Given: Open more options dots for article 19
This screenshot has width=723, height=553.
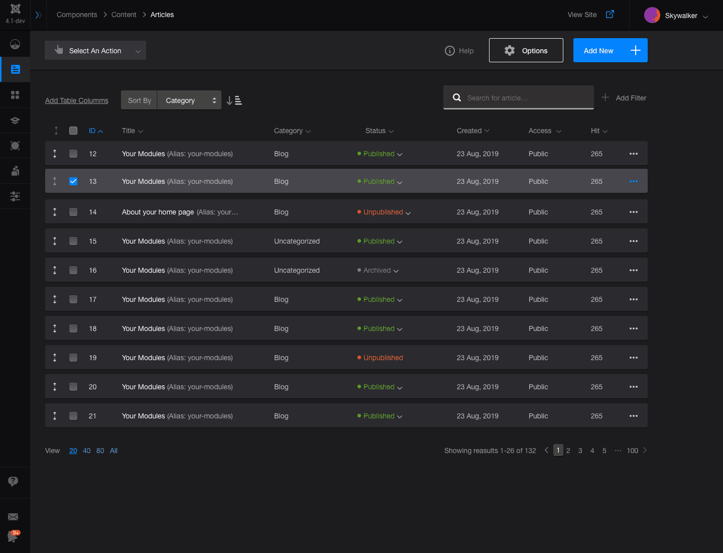Looking at the screenshot, I should pos(634,358).
